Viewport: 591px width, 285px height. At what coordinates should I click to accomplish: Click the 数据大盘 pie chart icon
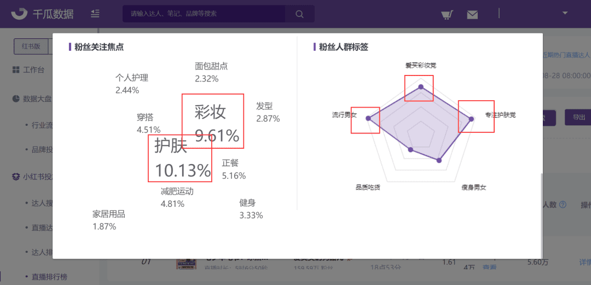tap(16, 99)
